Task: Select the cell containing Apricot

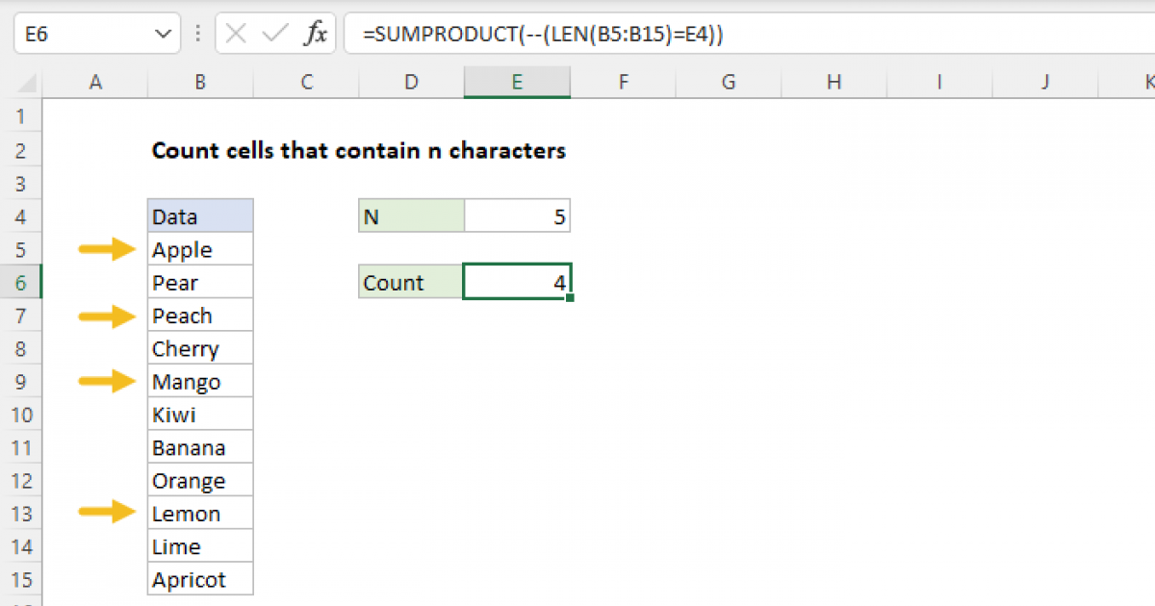Action: [199, 579]
